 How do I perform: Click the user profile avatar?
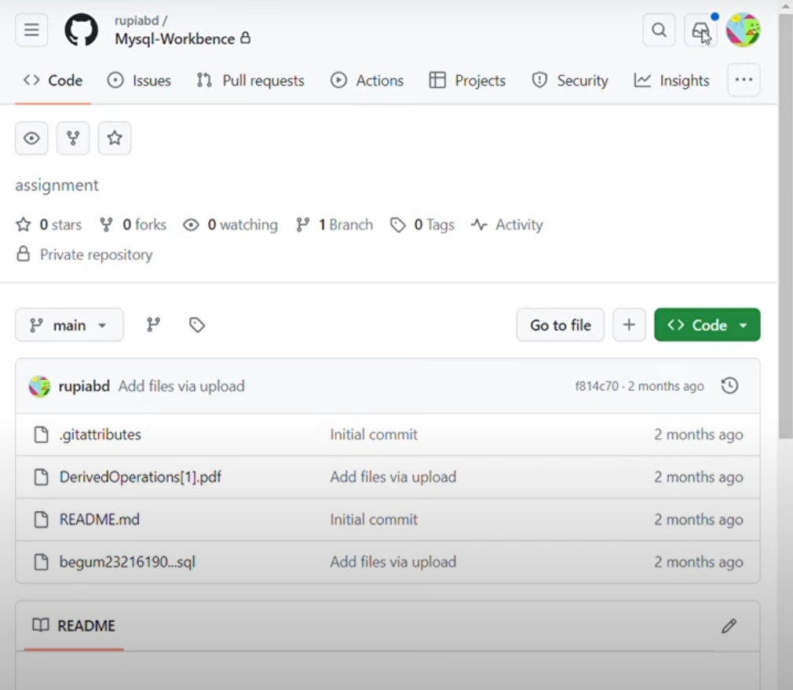[743, 30]
